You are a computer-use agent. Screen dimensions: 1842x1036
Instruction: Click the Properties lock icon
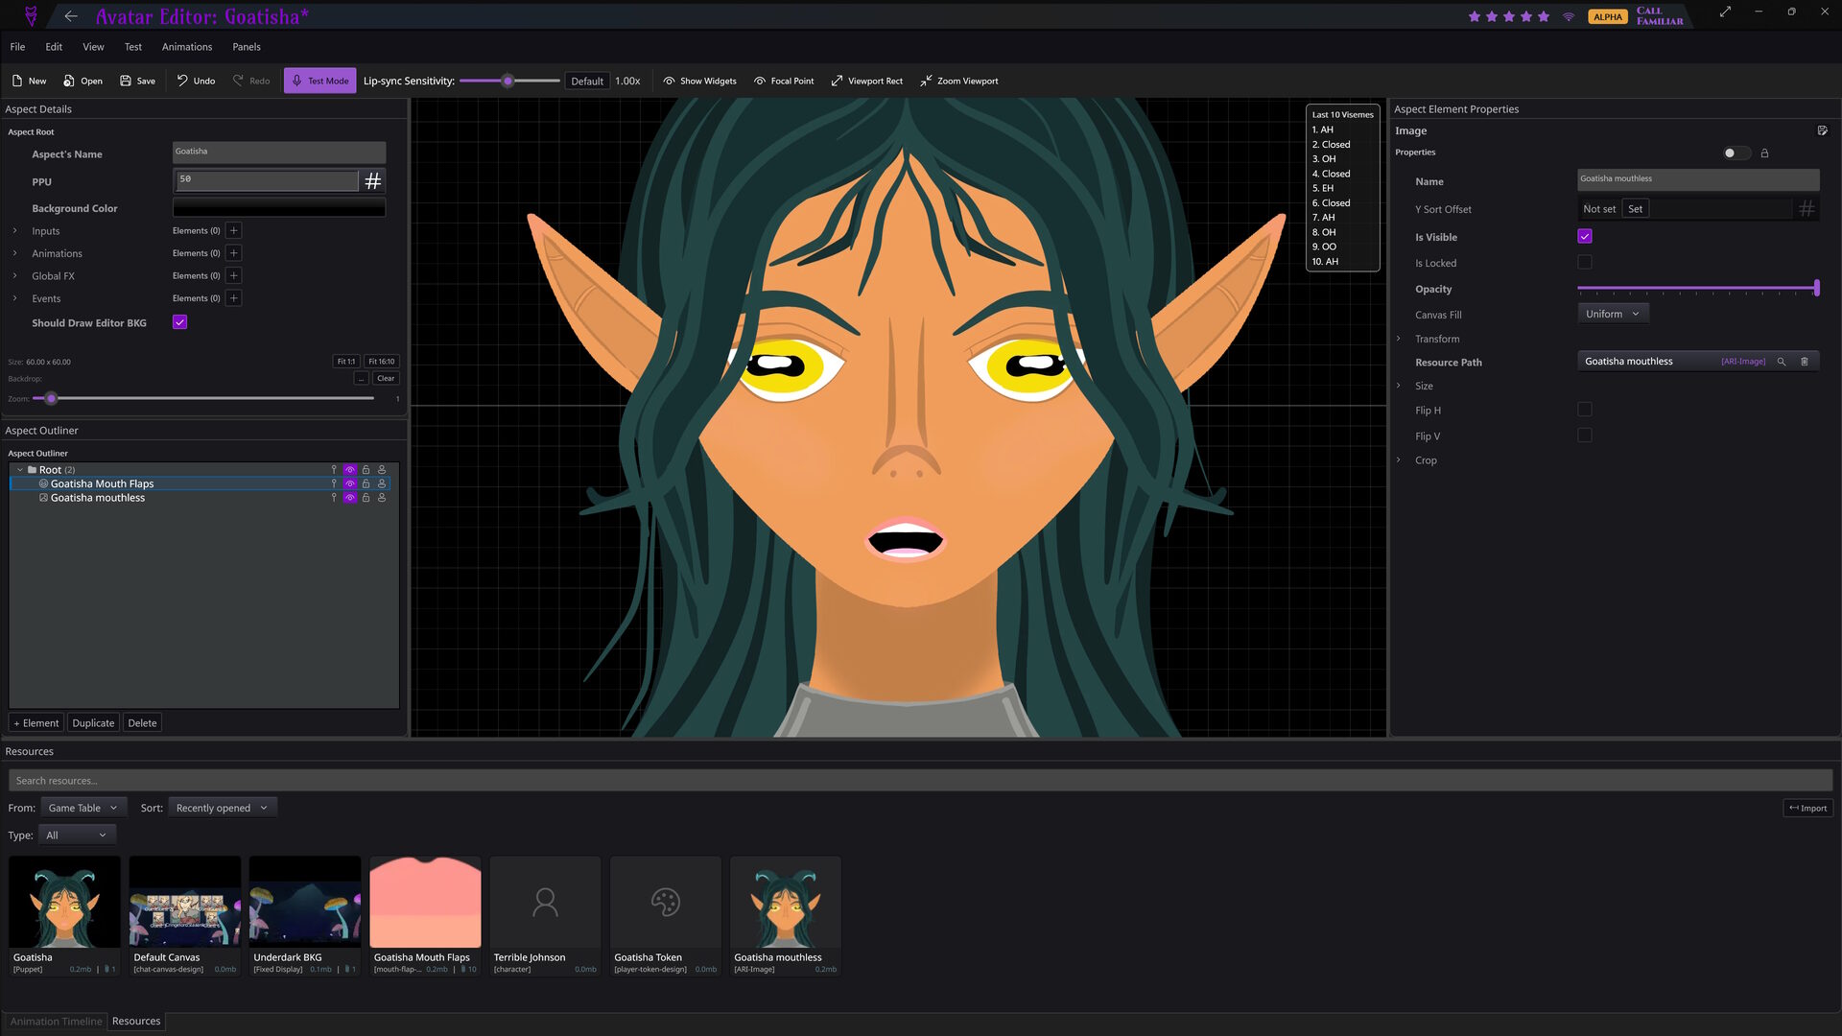[x=1764, y=153]
